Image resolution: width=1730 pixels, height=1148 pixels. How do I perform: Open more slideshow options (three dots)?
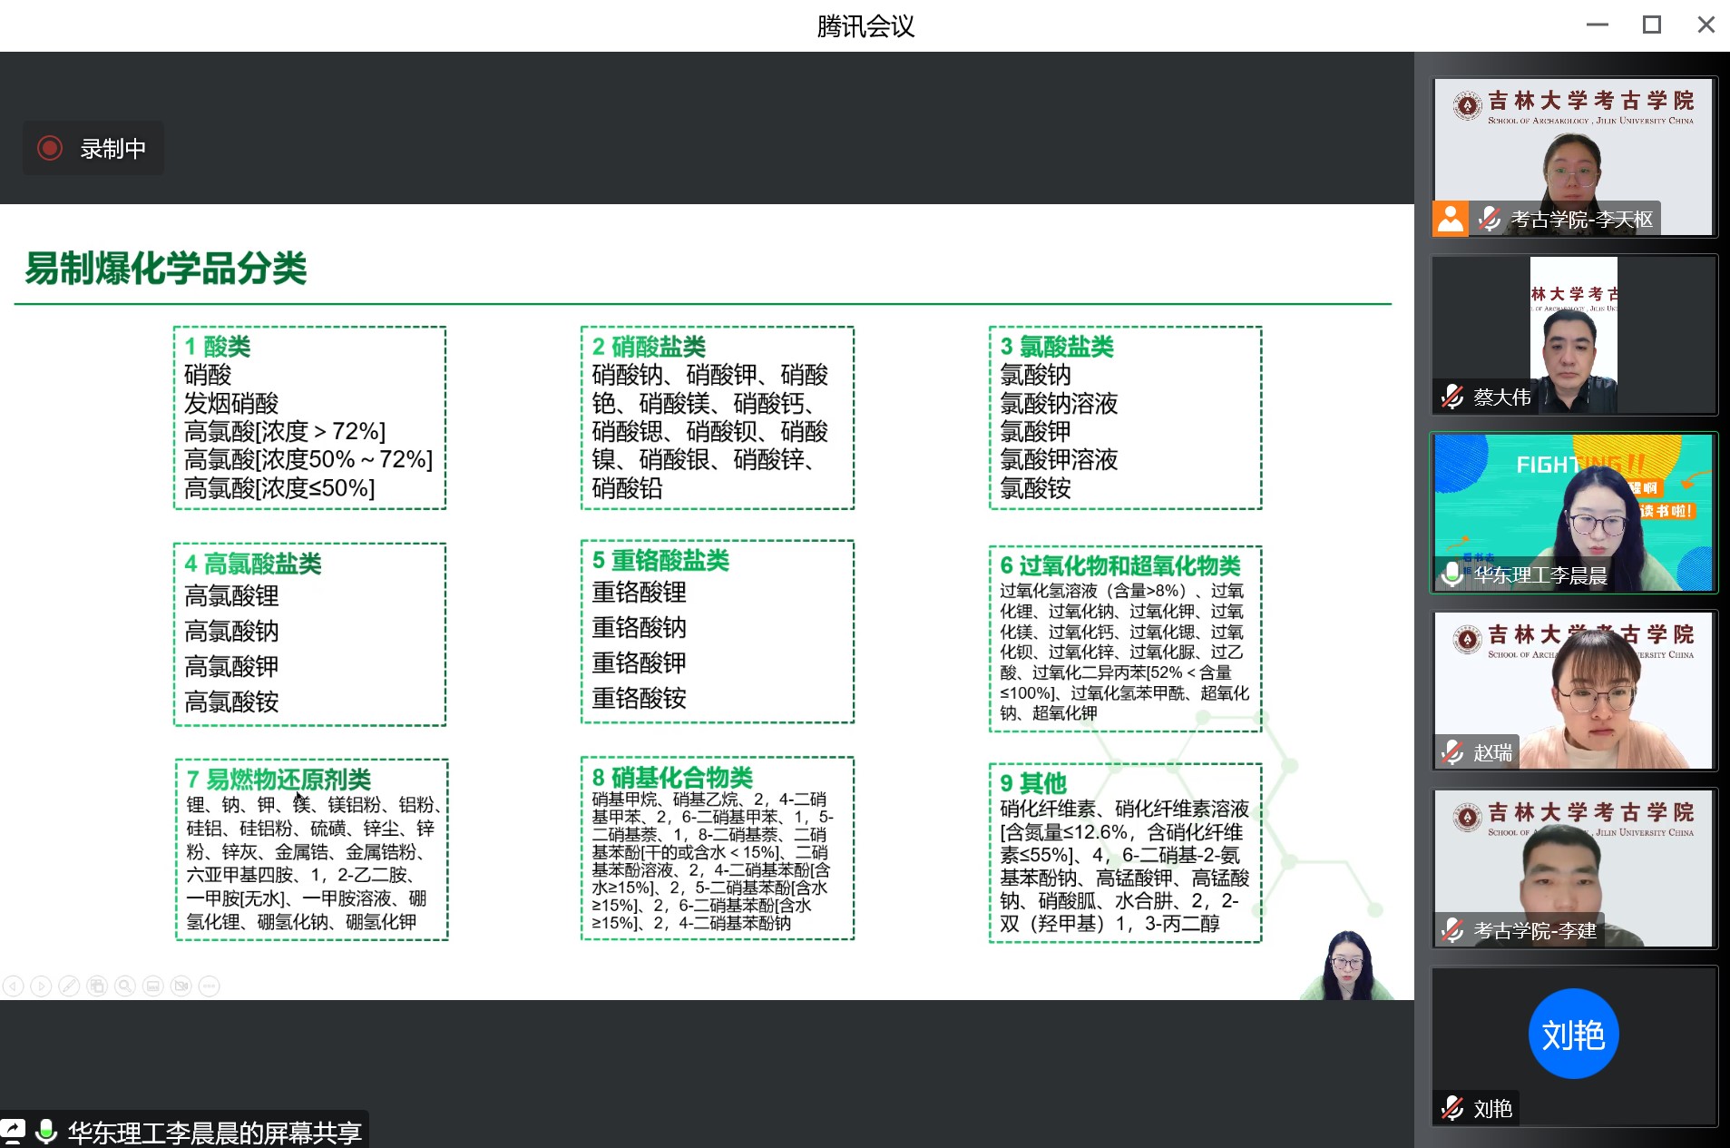(x=210, y=986)
